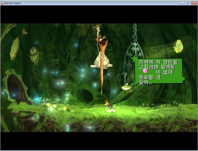Click the green speech bubble with Korean dialogue
The width and height of the screenshot is (198, 151).
[x=158, y=71]
